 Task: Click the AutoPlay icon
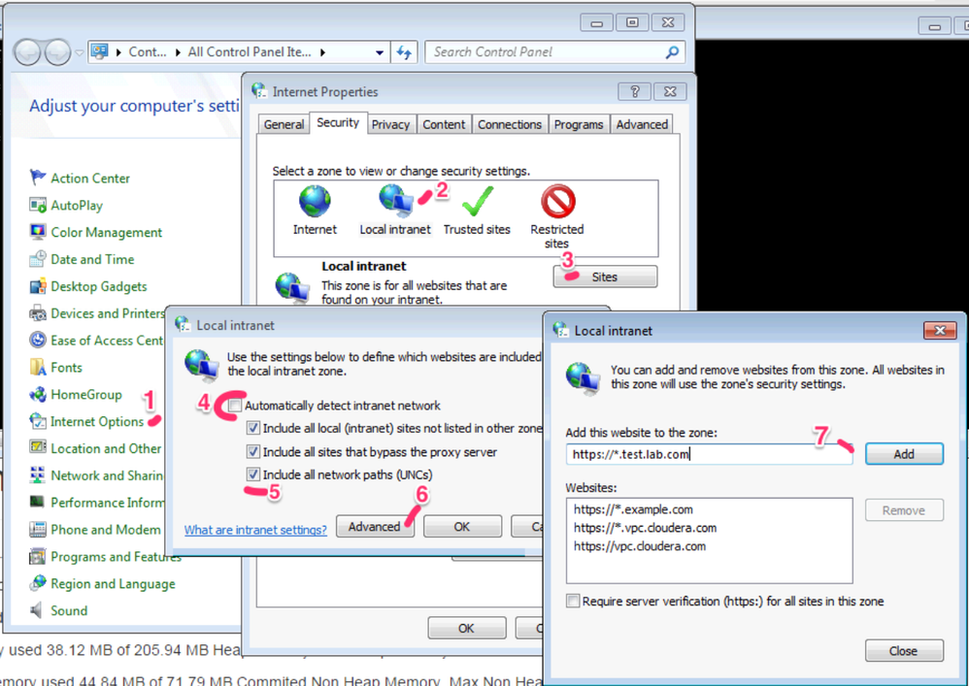click(x=38, y=205)
